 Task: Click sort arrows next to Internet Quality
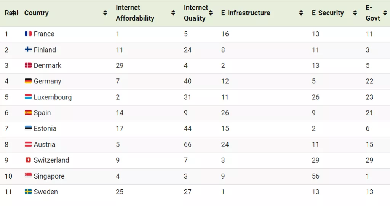(211, 13)
